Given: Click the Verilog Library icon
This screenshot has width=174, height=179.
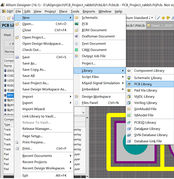Looking at the screenshot, I should point(129,103).
